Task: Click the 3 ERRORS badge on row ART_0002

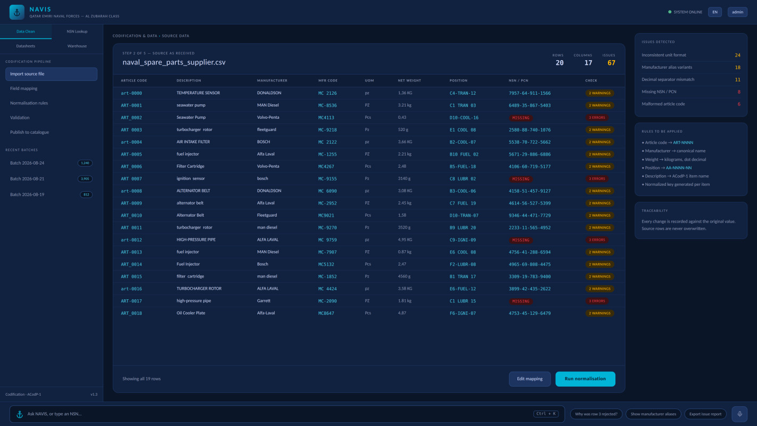Action: click(597, 118)
